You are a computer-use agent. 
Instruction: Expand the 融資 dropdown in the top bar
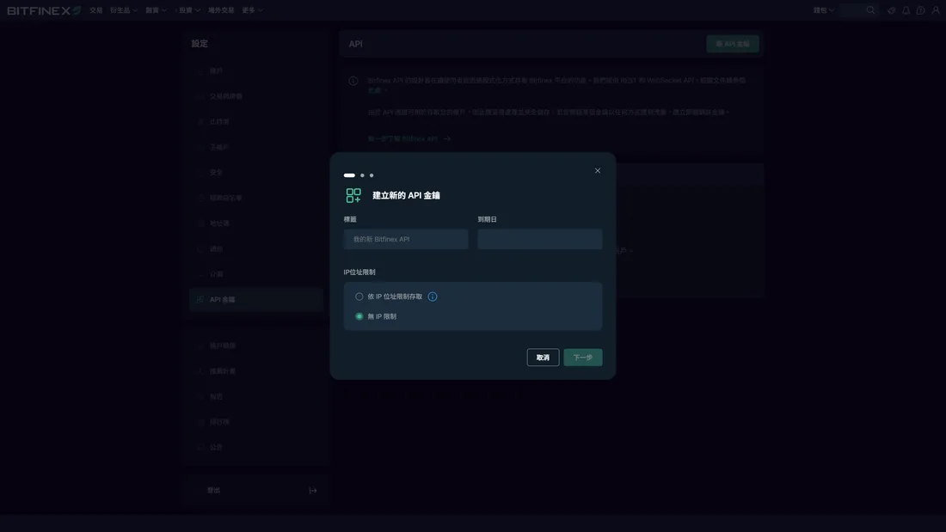point(156,10)
